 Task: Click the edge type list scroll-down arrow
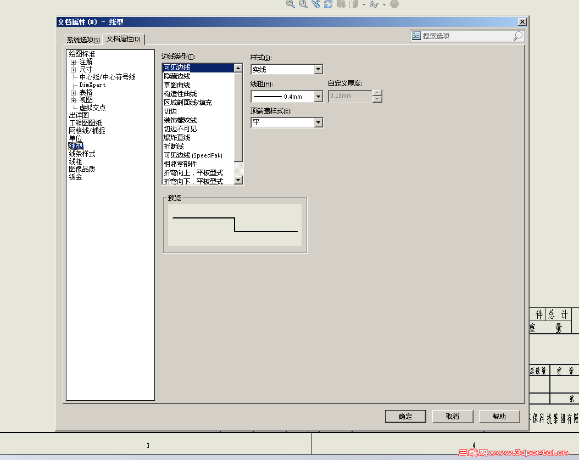click(238, 180)
